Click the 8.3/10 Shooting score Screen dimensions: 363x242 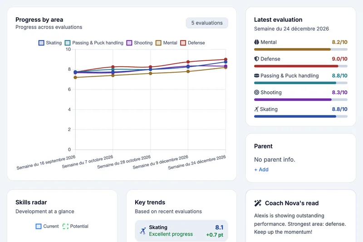339,93
